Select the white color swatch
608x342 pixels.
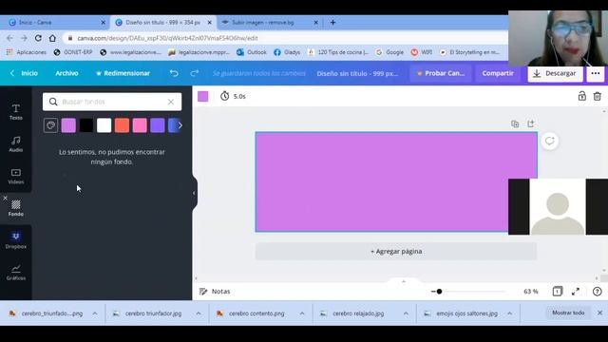tap(104, 125)
